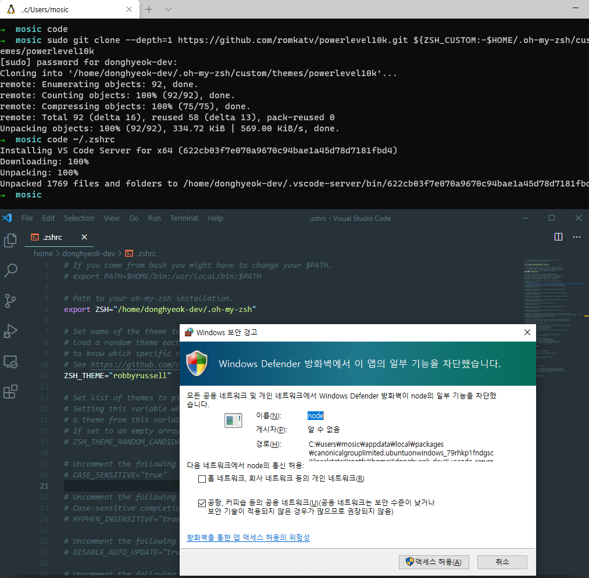The image size is (589, 578).
Task: Open a new terminal tab with plus
Action: [149, 9]
